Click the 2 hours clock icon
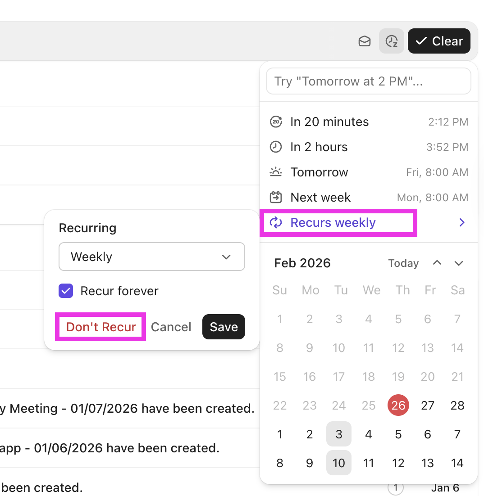The width and height of the screenshot is (484, 496). point(275,147)
